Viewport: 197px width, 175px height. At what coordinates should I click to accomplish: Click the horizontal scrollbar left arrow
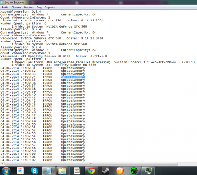click(x=2, y=164)
